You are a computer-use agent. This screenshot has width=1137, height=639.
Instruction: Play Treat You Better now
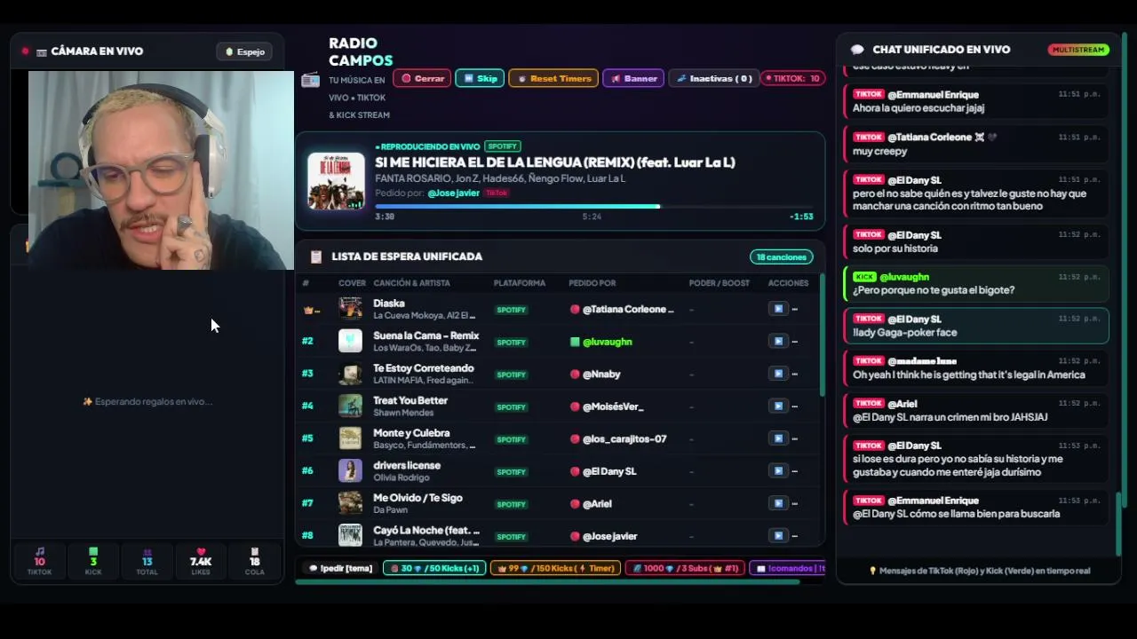[778, 406]
